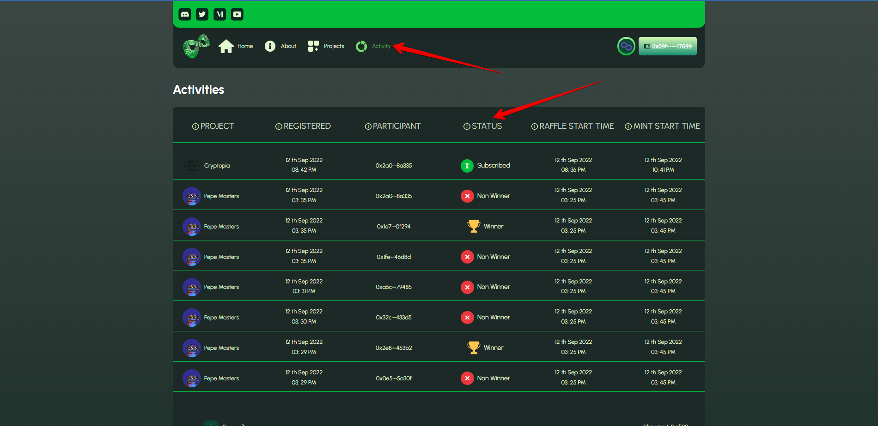Open the Discord social link icon

tap(185, 14)
